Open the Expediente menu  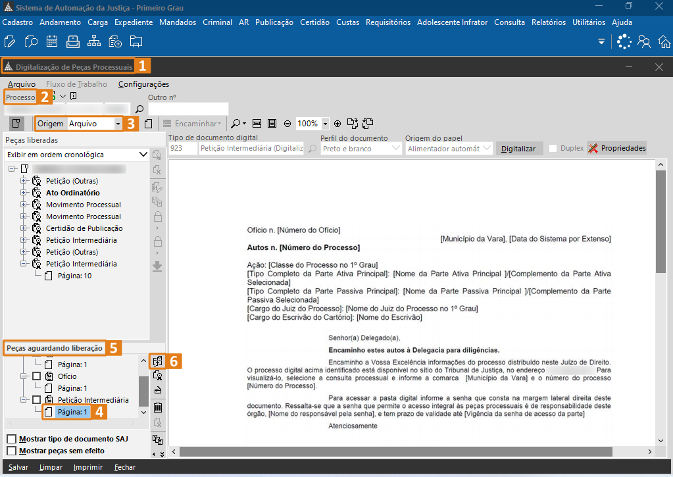134,22
